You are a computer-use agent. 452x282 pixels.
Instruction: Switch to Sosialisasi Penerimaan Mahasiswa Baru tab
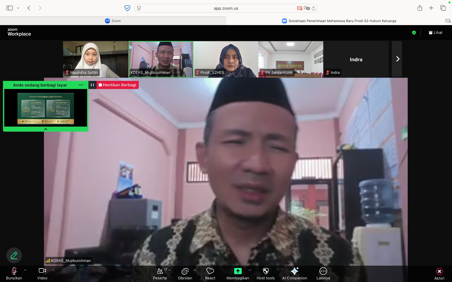(x=339, y=21)
